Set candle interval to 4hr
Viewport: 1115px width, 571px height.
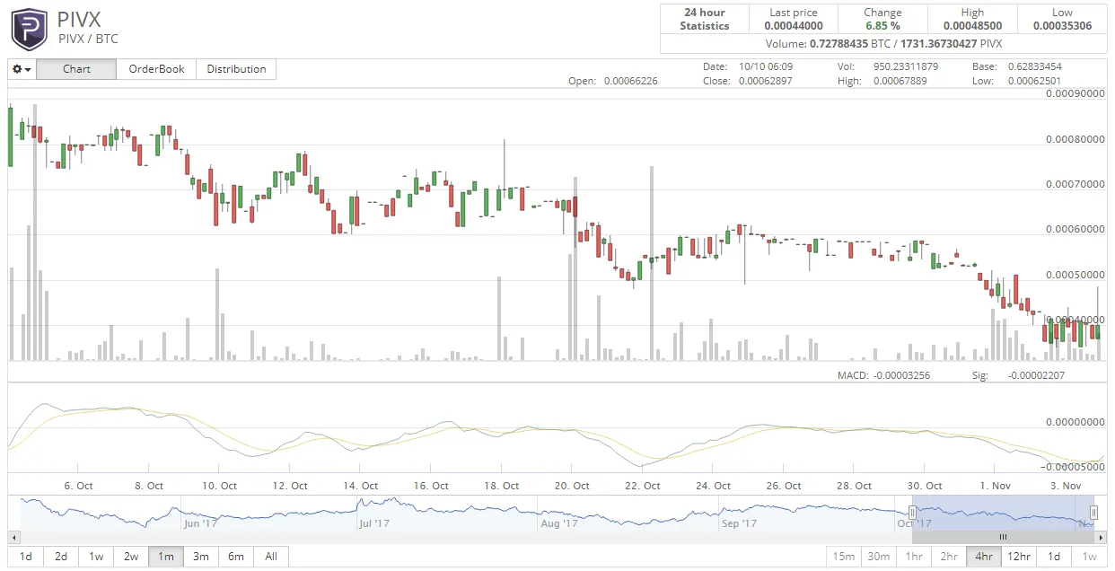point(984,557)
